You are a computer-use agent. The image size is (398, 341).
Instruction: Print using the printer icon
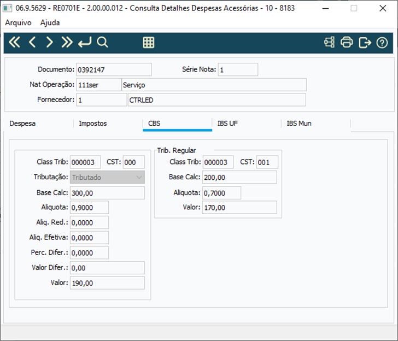coord(347,43)
